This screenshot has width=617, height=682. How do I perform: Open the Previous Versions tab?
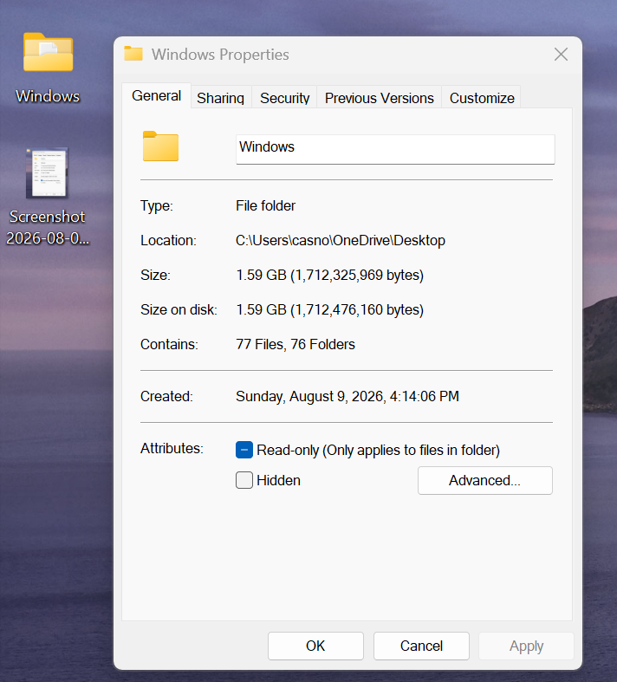(x=380, y=98)
